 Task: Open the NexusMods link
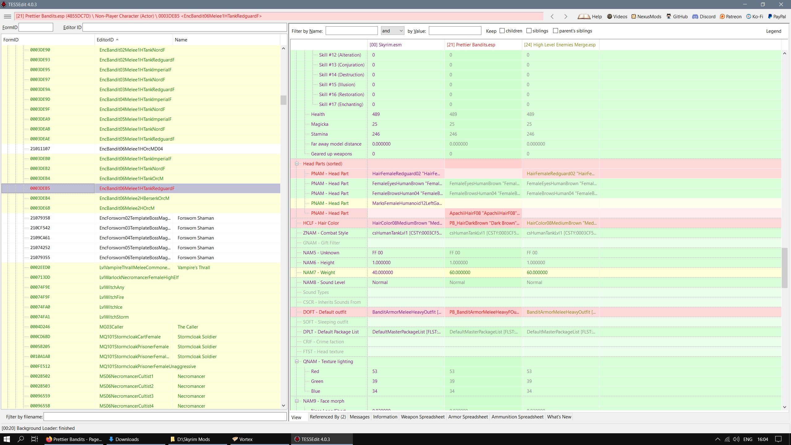[646, 17]
